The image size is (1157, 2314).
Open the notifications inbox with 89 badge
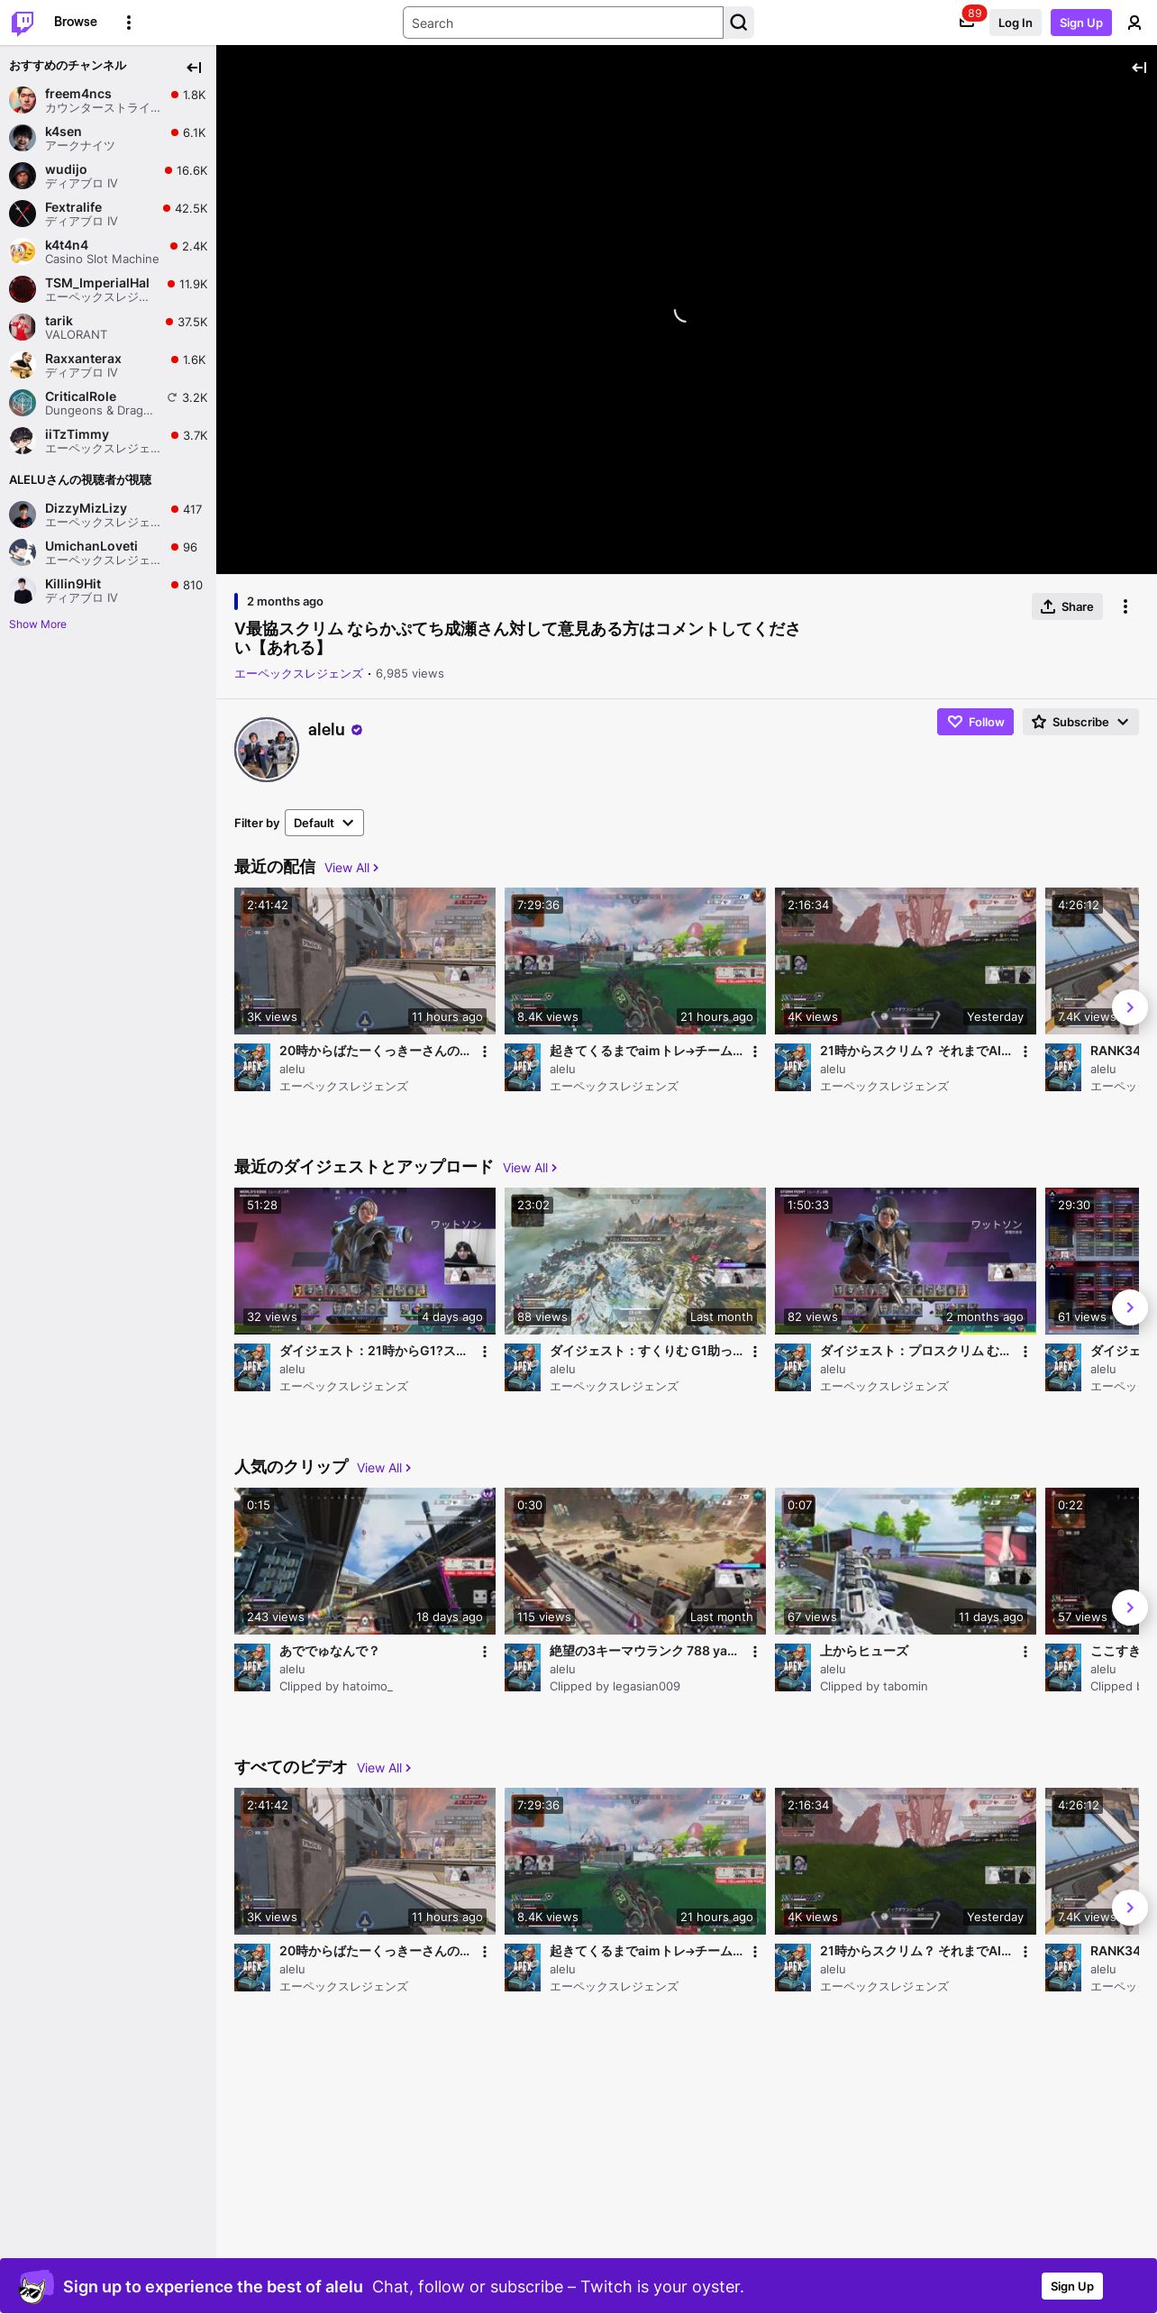click(x=967, y=23)
